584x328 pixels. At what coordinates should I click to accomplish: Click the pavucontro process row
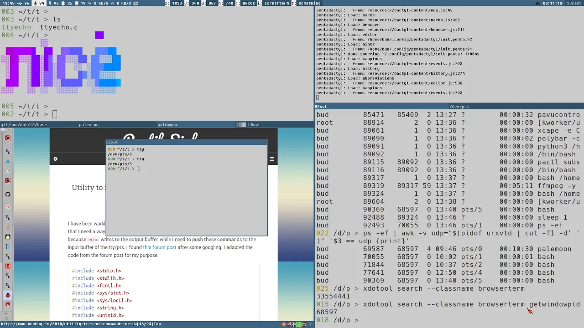click(x=448, y=115)
